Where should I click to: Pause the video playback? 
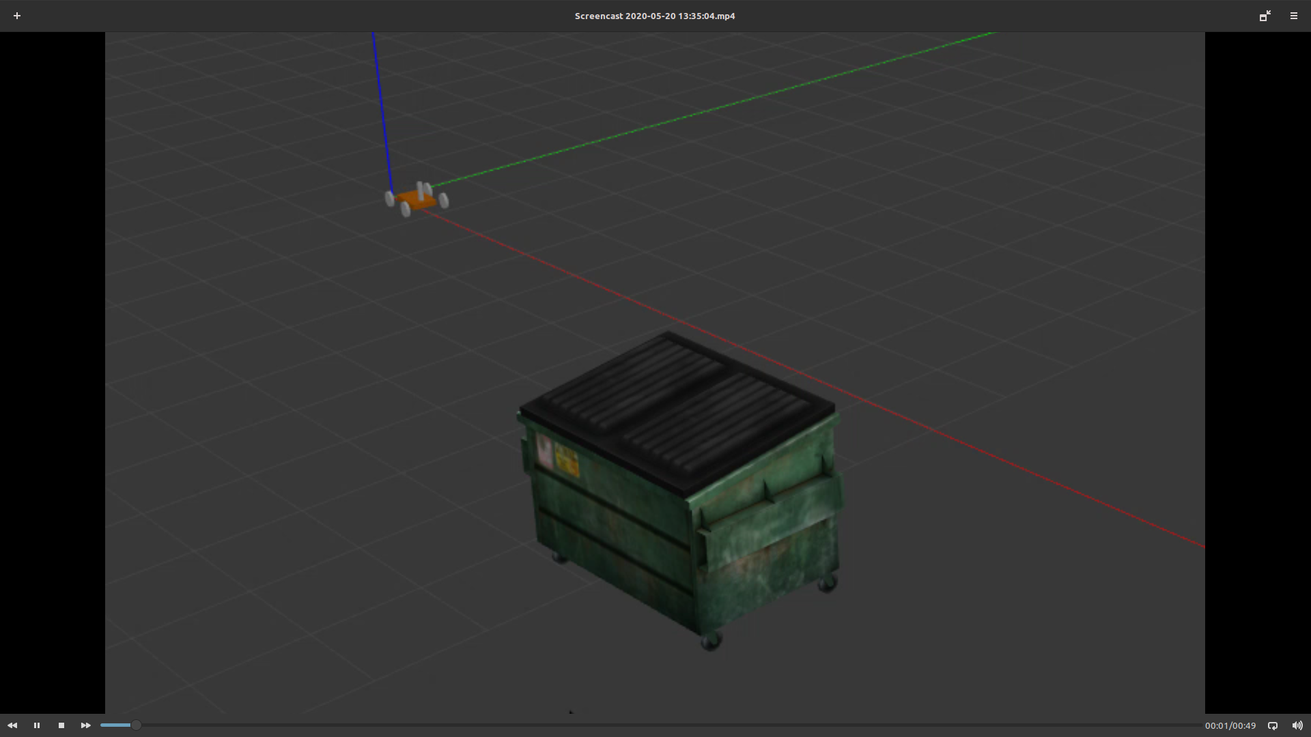click(x=37, y=725)
